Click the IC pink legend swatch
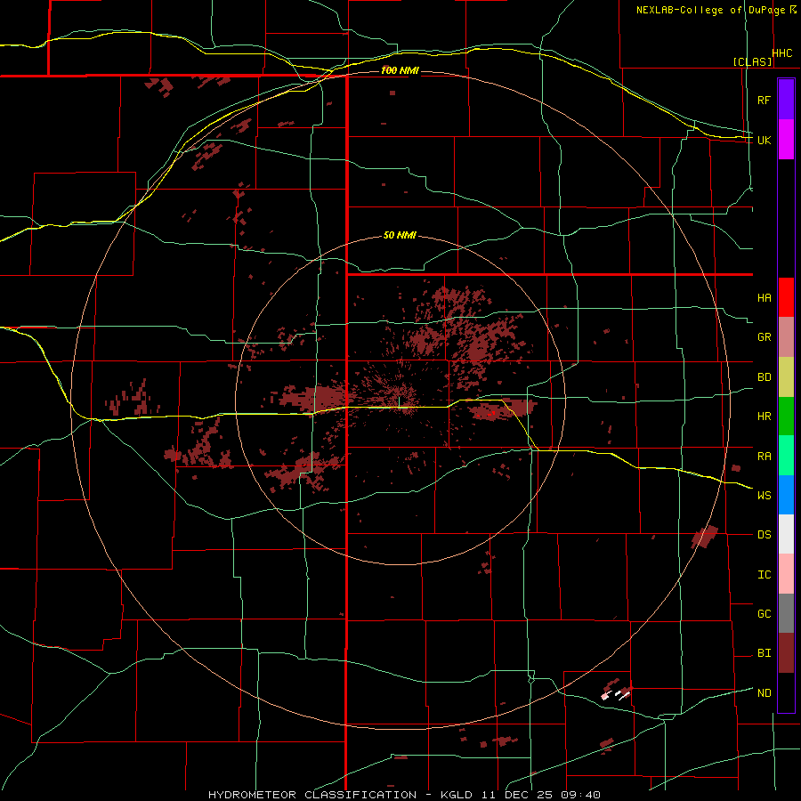The width and height of the screenshot is (801, 801). pos(786,574)
